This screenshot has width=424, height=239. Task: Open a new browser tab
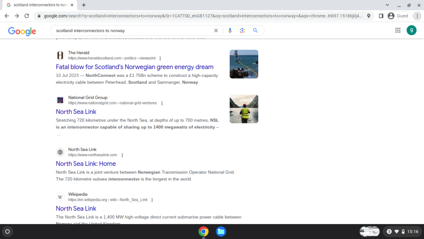tap(84, 5)
